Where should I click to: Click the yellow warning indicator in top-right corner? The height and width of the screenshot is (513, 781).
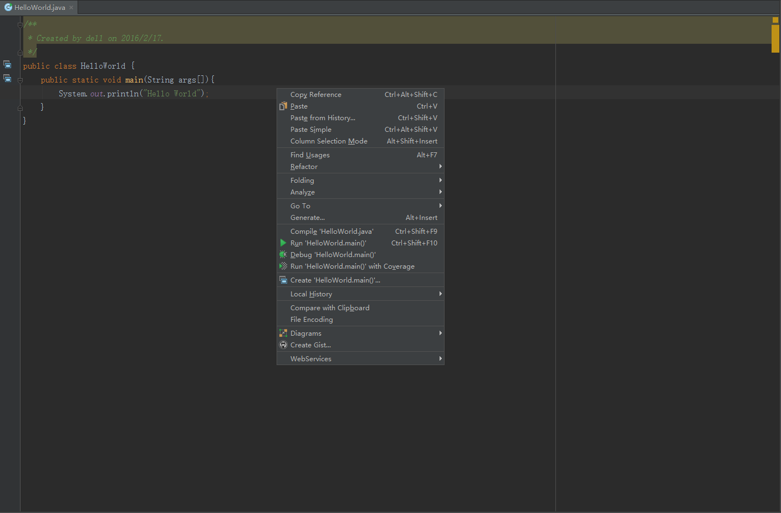point(775,20)
